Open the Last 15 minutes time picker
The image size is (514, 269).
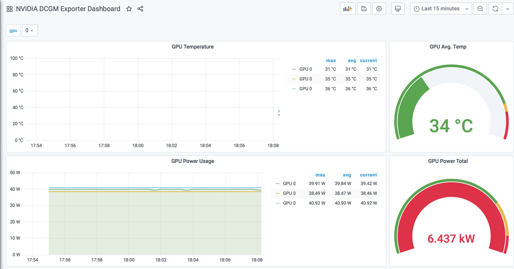[441, 9]
